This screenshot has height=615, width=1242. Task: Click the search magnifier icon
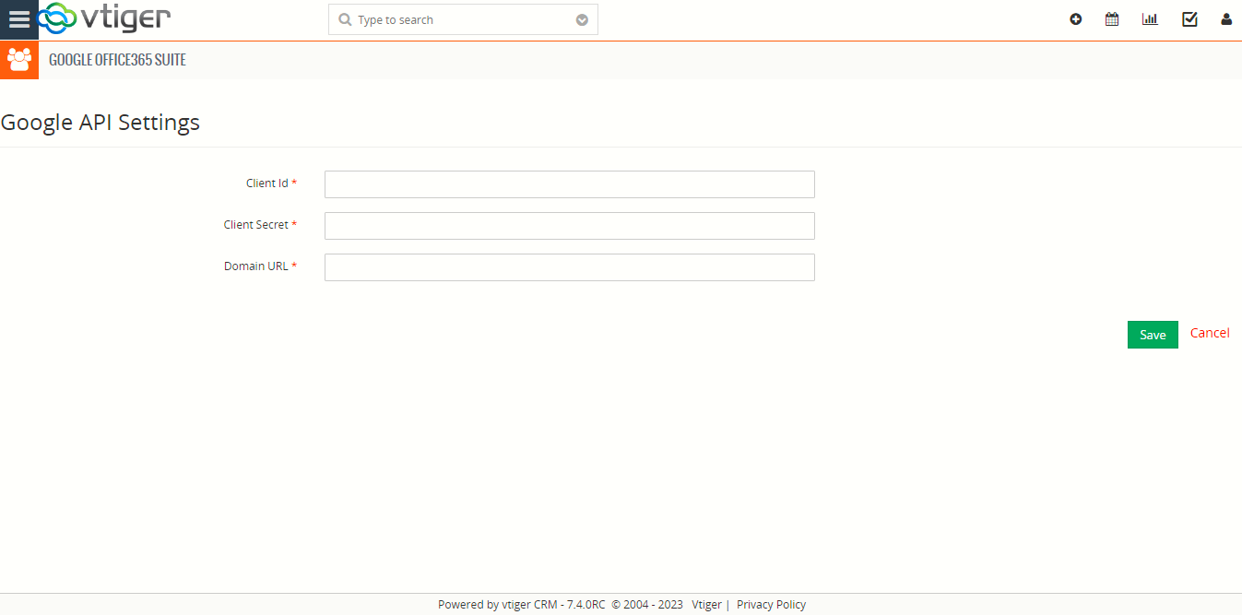(x=345, y=19)
